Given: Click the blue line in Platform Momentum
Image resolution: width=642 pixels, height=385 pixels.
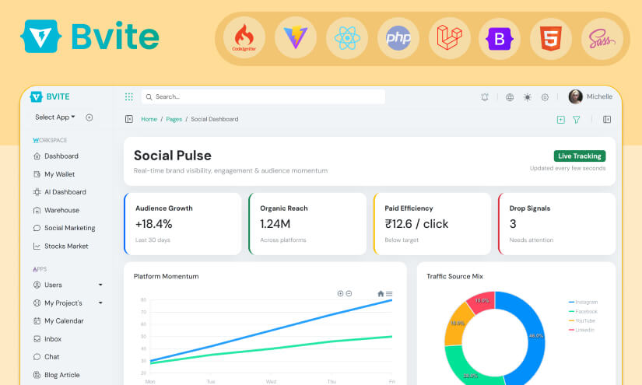Looking at the screenshot, I should coord(271,331).
